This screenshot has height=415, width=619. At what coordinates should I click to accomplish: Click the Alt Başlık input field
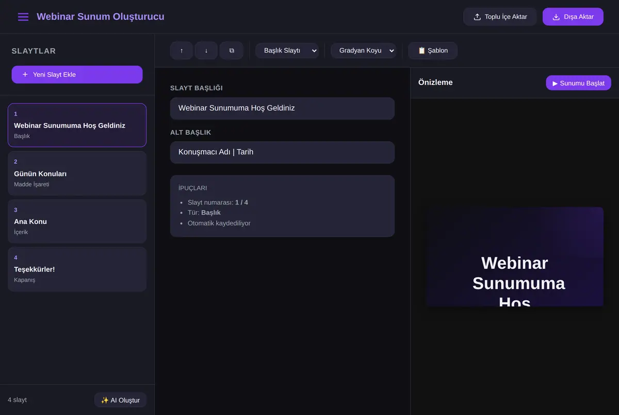[282, 152]
